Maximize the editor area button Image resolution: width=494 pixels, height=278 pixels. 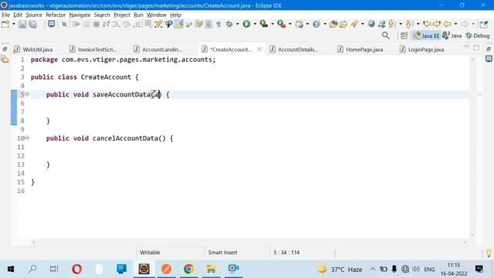point(476,48)
